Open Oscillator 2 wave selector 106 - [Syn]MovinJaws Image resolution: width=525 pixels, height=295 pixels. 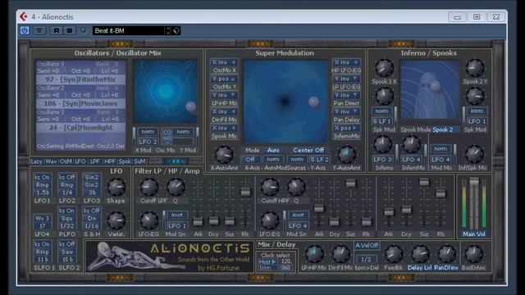pyautogui.click(x=80, y=103)
